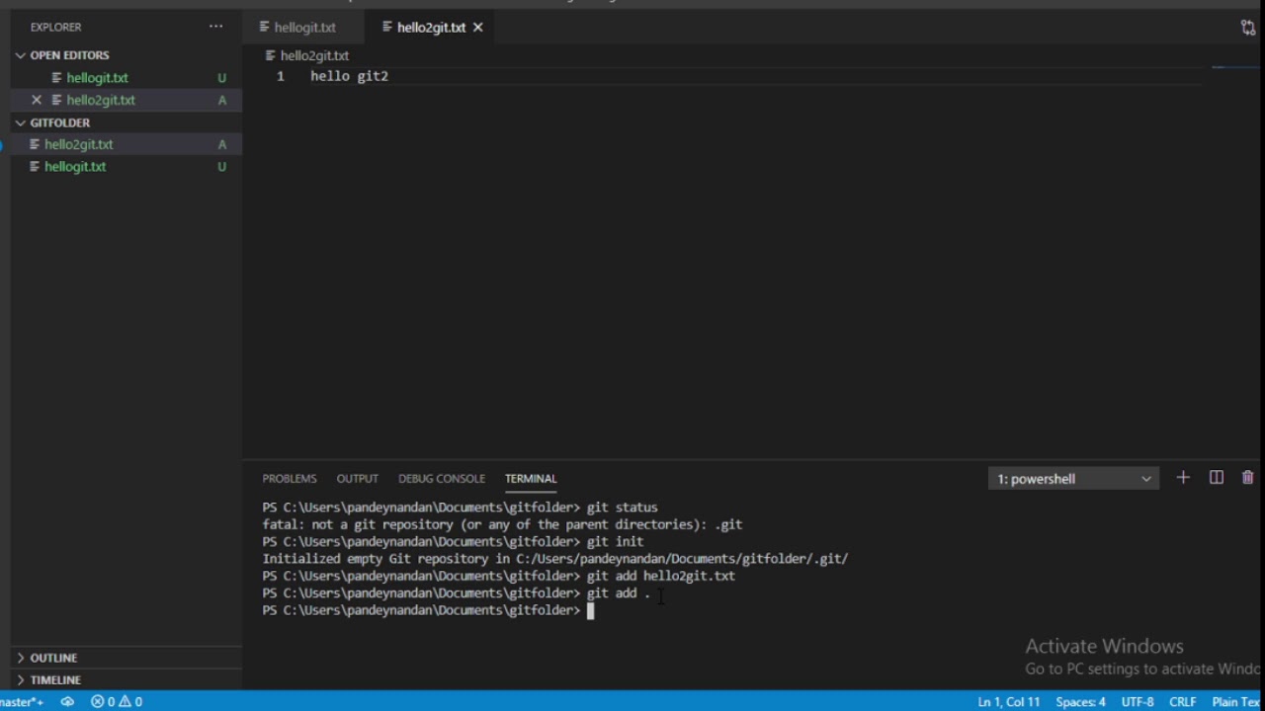1265x711 pixels.
Task: Click the 'U' badge on hellogit.txt in Open Editors
Action: (221, 78)
